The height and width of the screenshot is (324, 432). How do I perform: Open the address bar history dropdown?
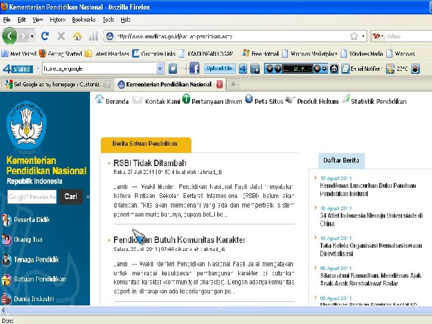363,36
